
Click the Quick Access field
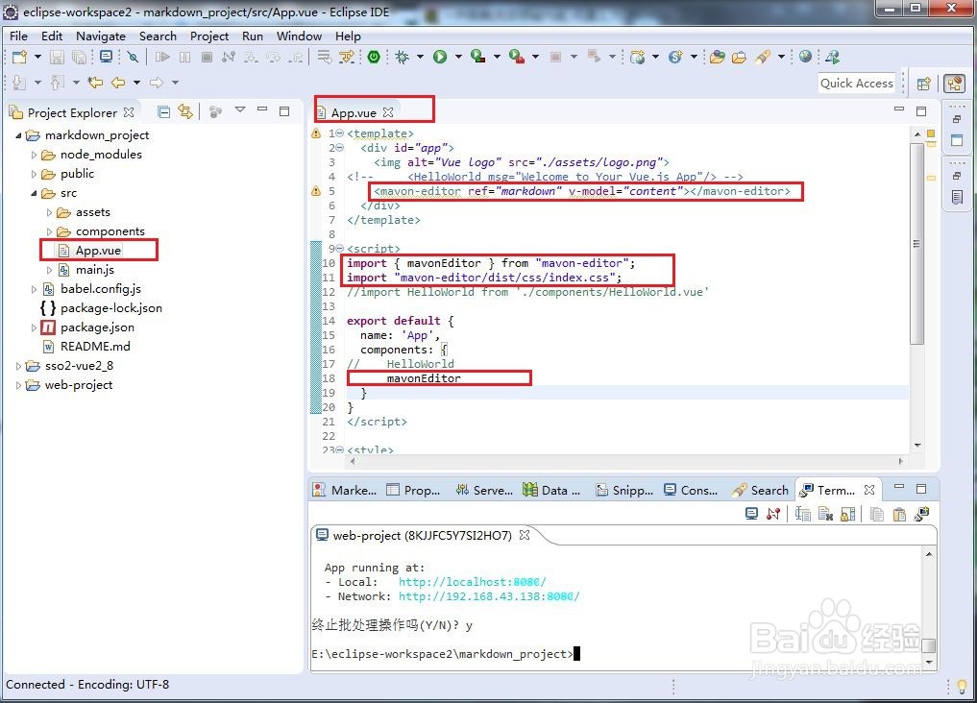[856, 83]
